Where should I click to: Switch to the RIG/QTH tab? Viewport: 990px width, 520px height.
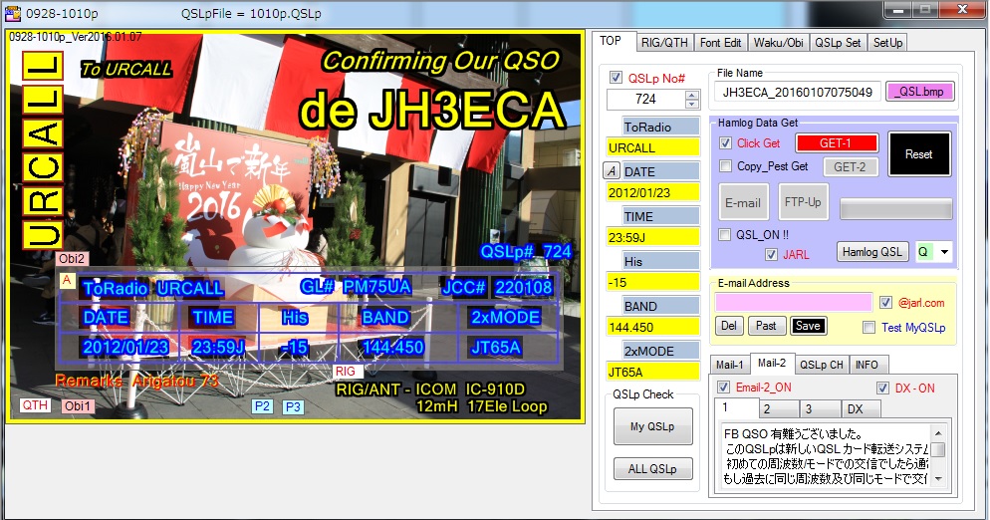click(x=662, y=43)
